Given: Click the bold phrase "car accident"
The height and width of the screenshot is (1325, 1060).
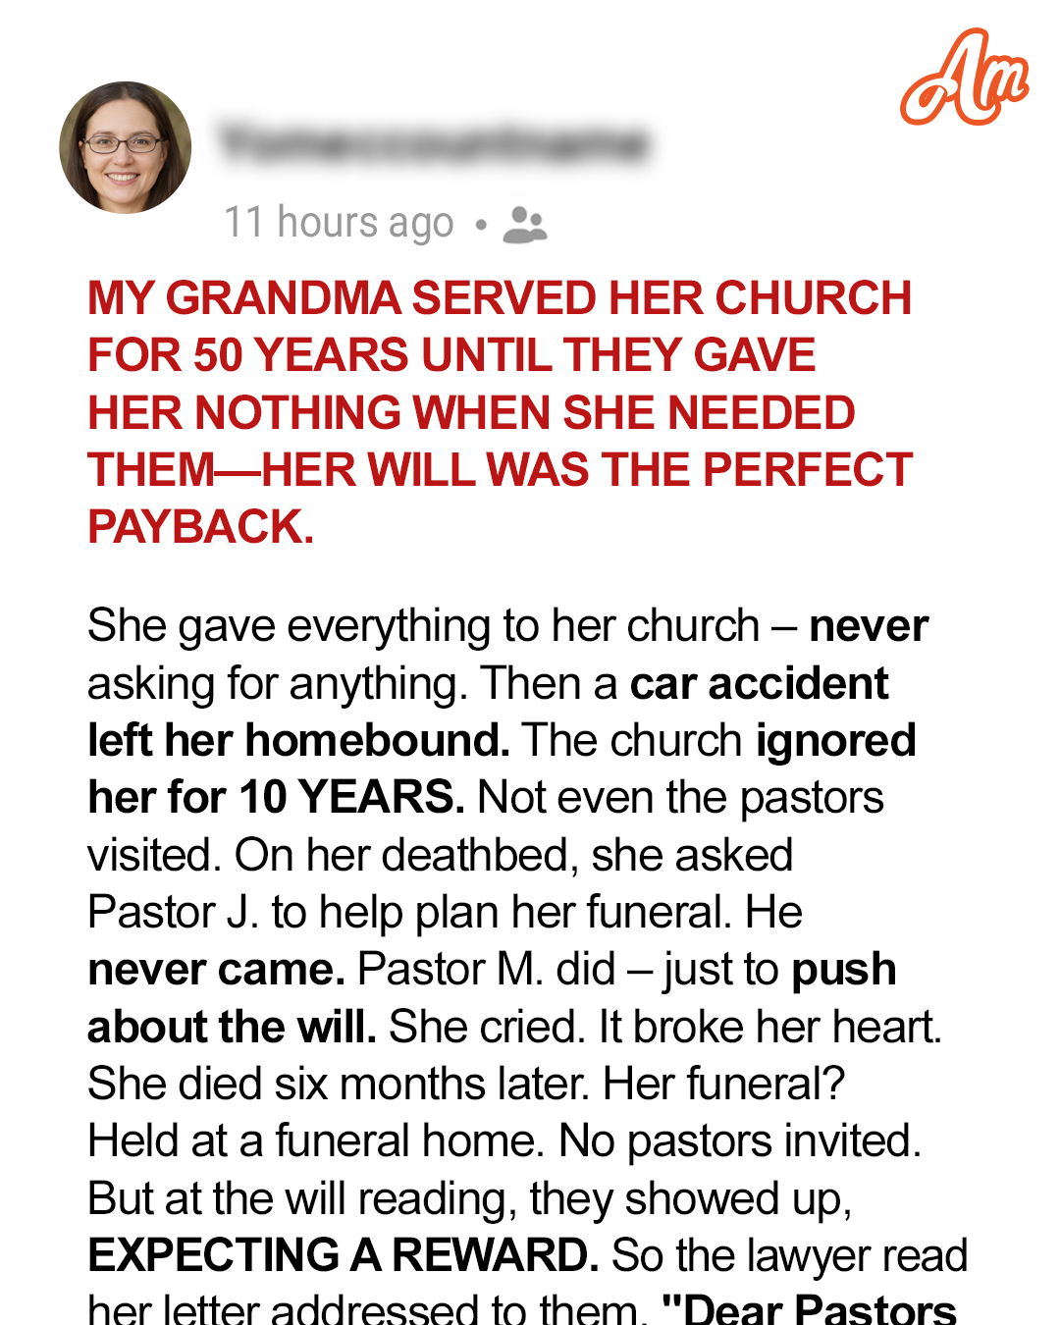Looking at the screenshot, I should (x=759, y=683).
